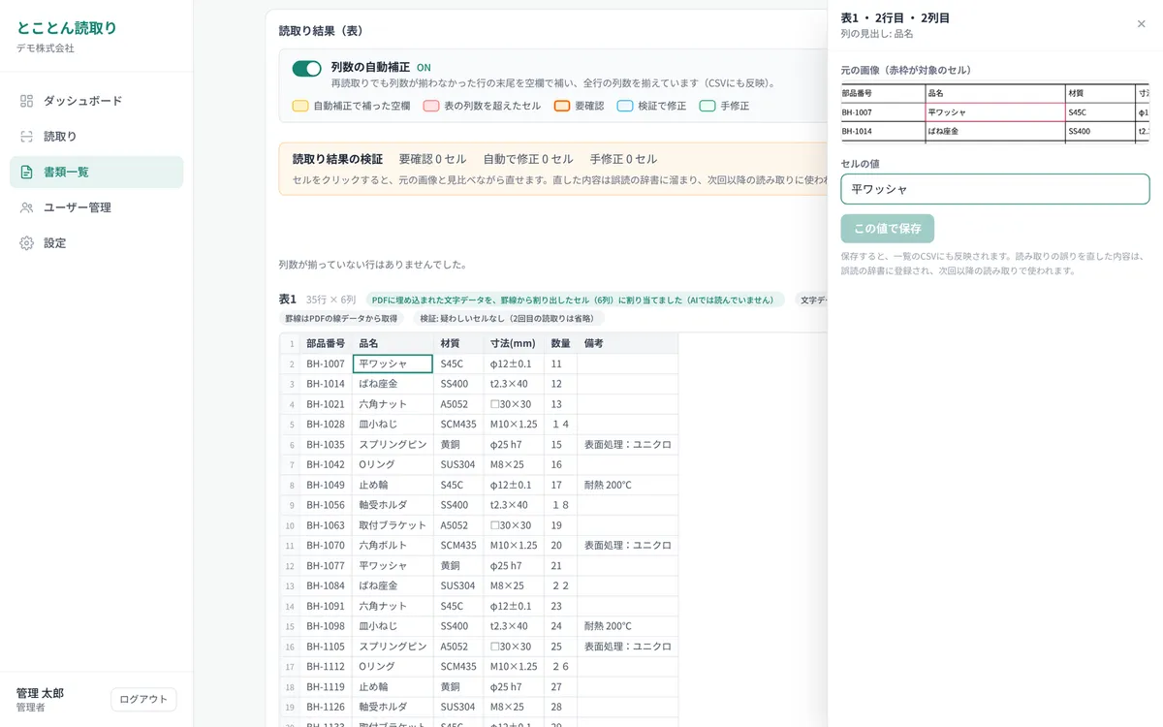
Task: Select the φ25 h7 cell in BH-1035 row
Action: point(515,445)
